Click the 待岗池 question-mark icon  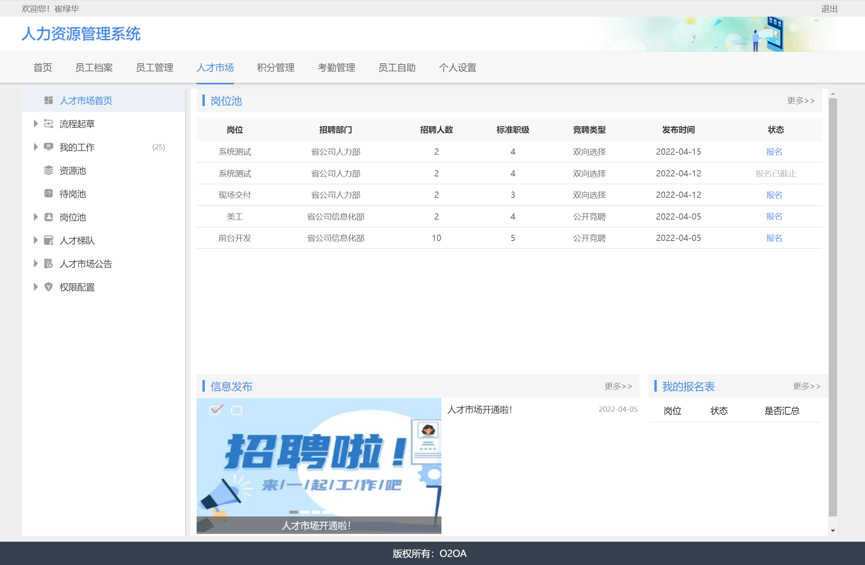pos(48,194)
